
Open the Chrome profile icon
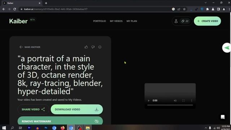[x=224, y=9]
